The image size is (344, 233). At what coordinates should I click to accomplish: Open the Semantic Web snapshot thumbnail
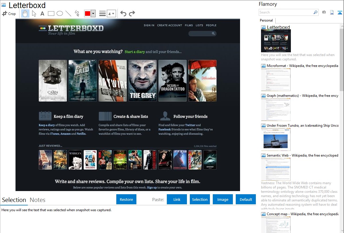(x=276, y=169)
